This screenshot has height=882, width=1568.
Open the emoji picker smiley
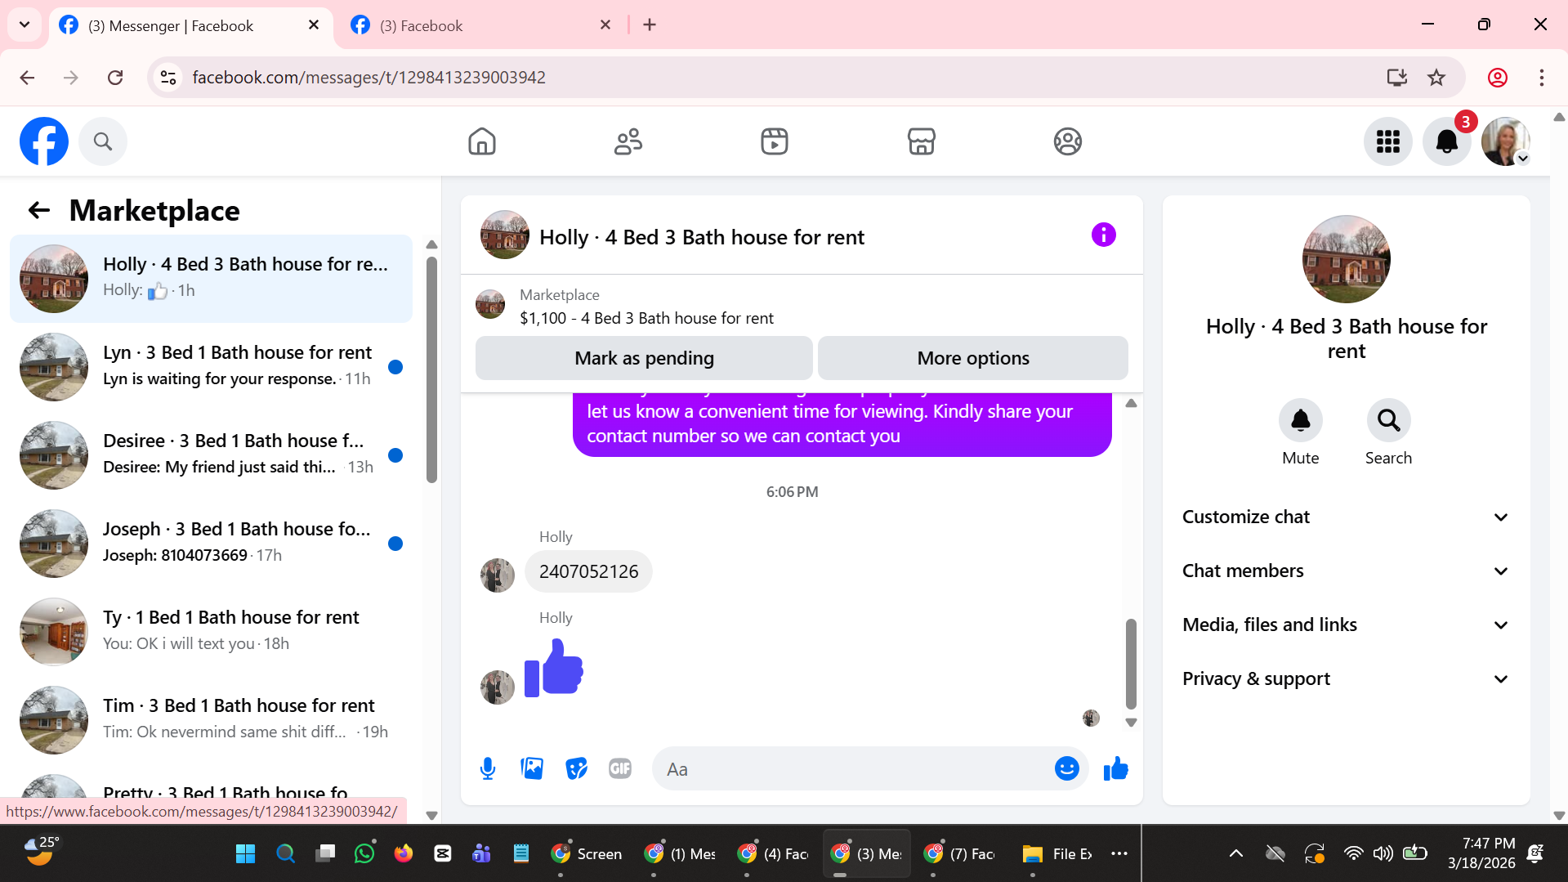(x=1066, y=768)
